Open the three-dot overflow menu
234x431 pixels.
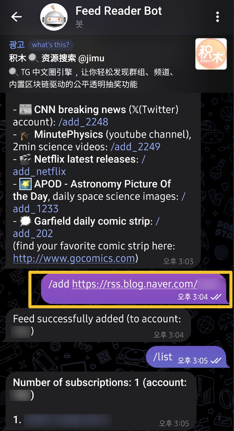[x=218, y=17]
